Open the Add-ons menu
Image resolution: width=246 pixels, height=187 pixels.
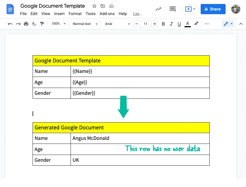point(107,14)
